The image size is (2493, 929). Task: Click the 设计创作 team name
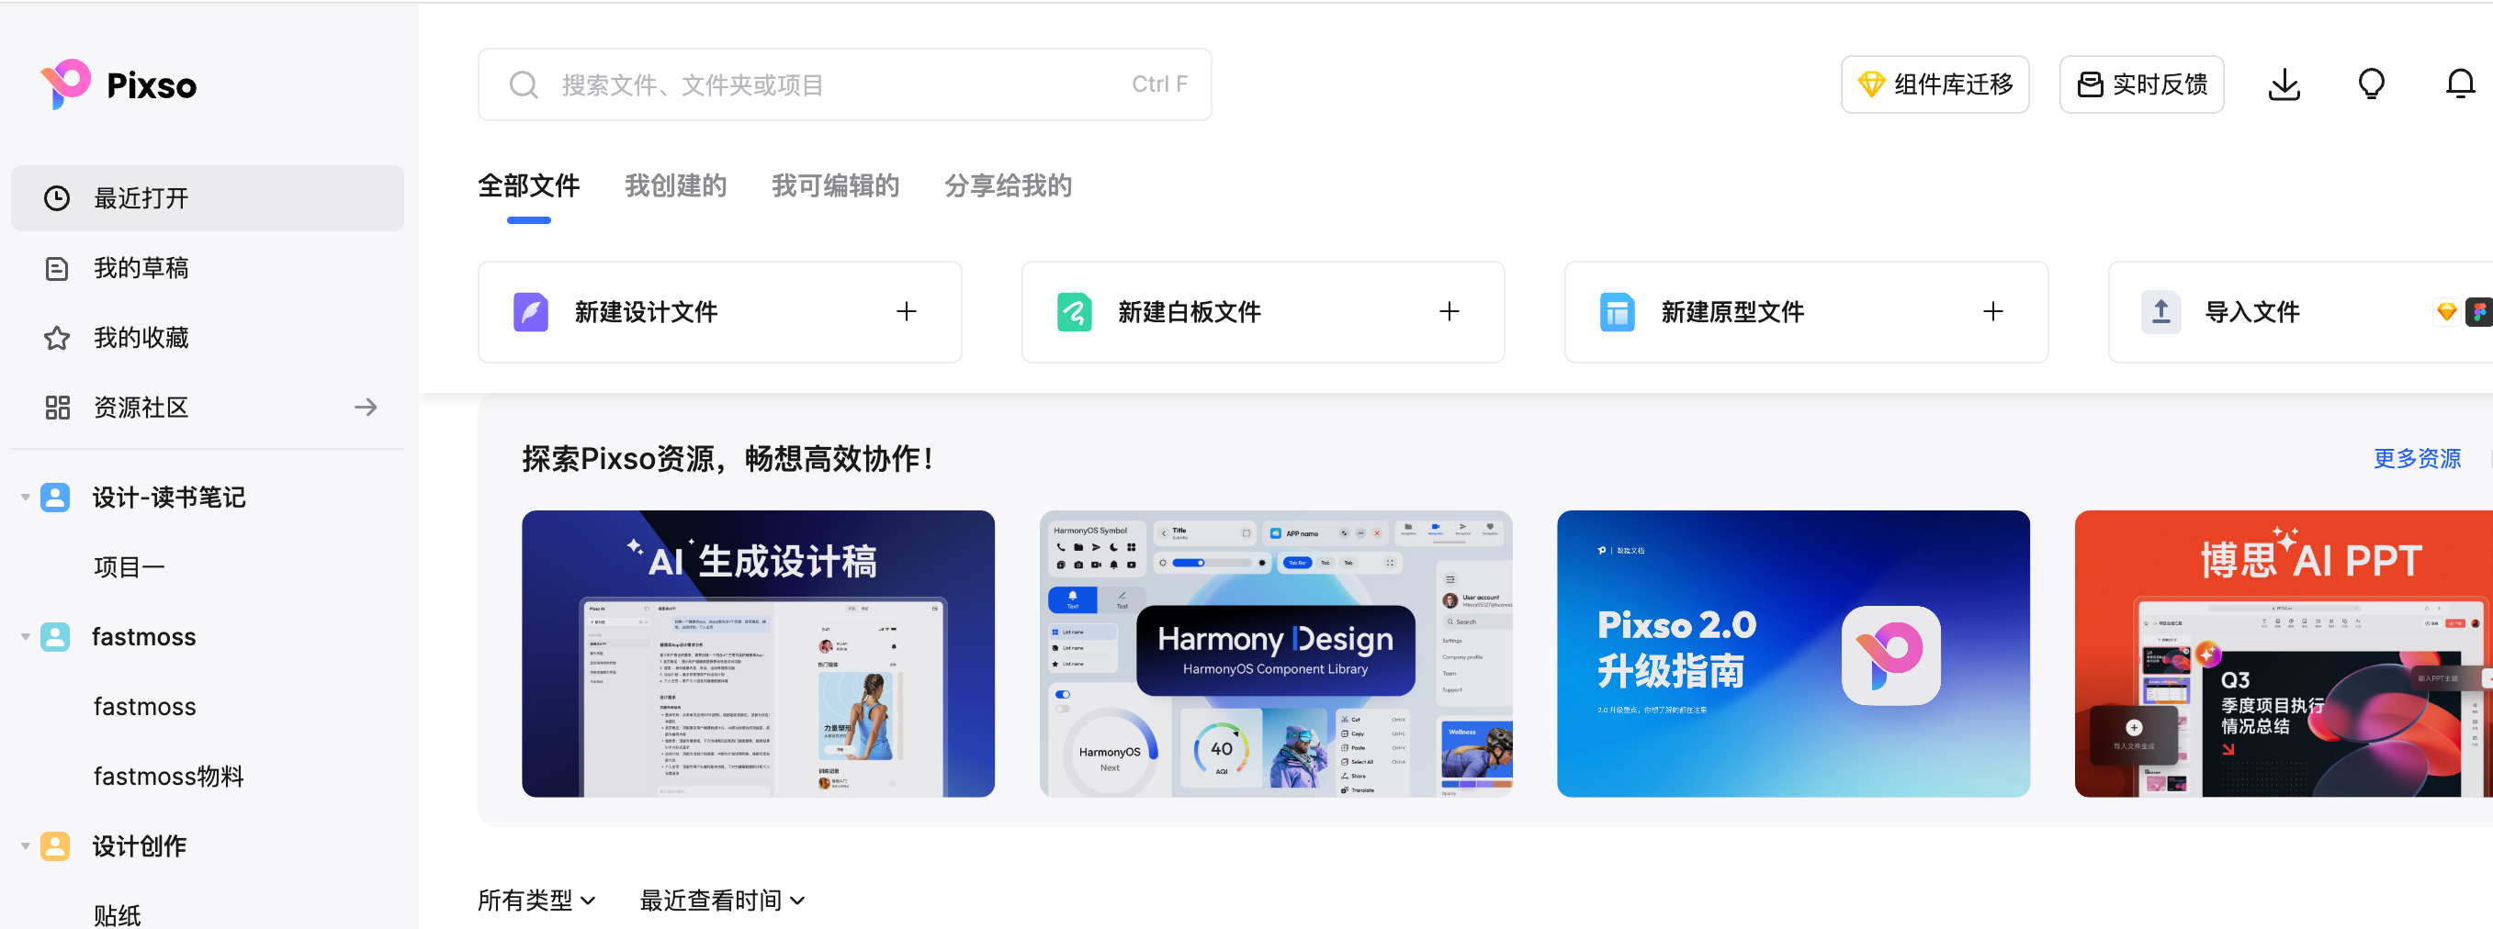(140, 845)
